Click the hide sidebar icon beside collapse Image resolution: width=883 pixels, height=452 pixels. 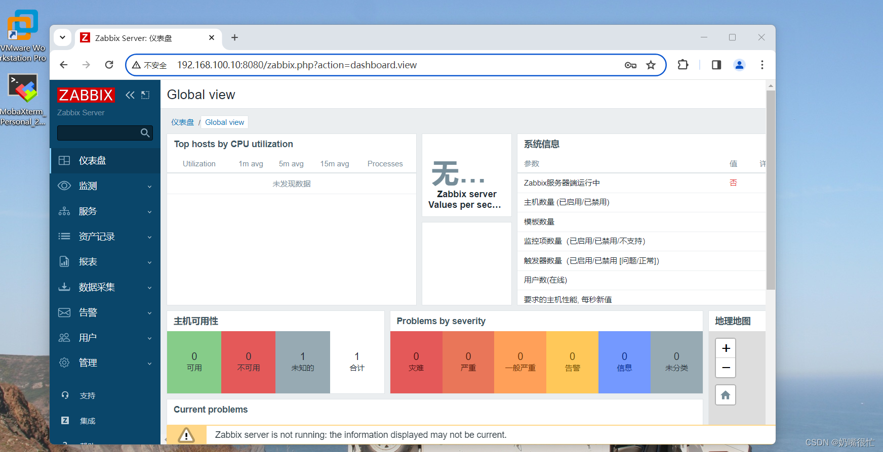tap(145, 95)
